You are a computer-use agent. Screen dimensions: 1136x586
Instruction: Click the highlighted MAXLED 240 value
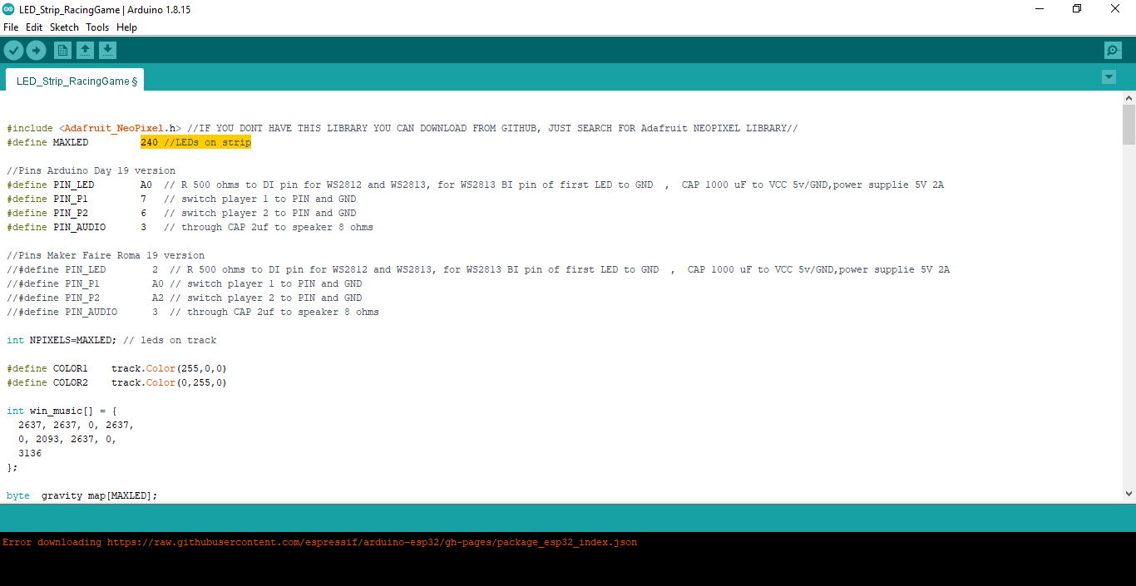tap(149, 141)
